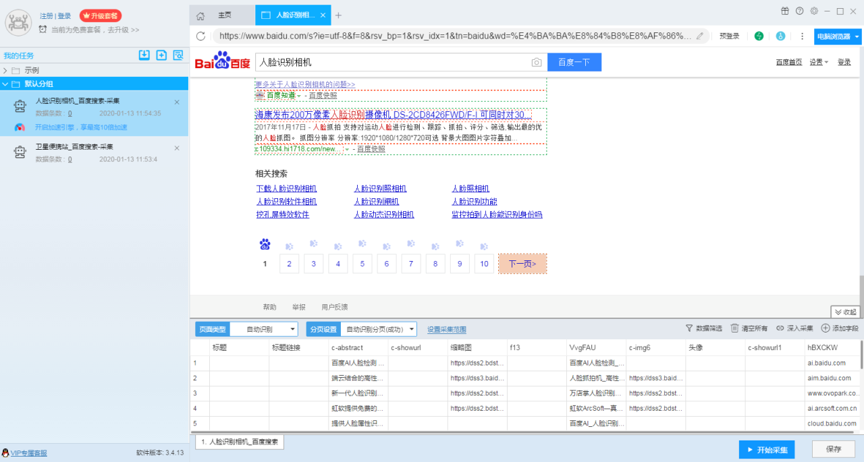The image size is (864, 462).
Task: Click related search 人脸识别功能
Action: [x=475, y=202]
